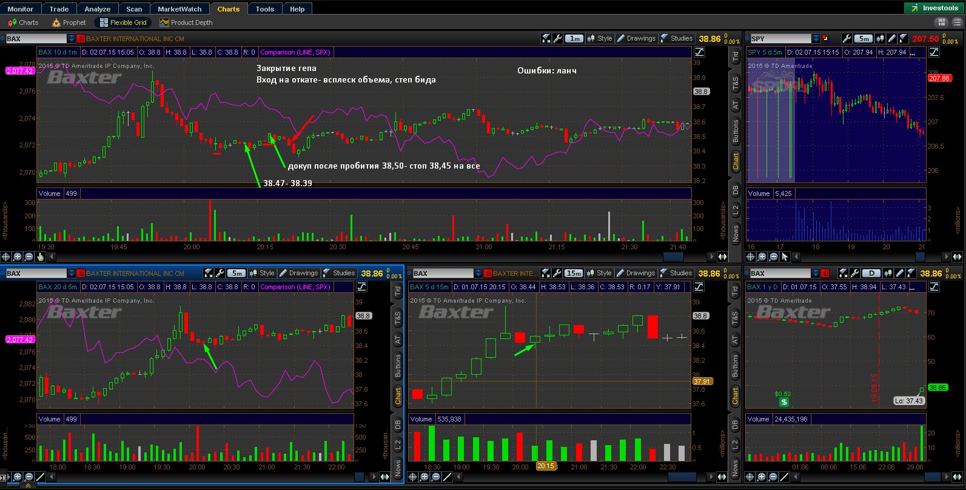Open Style menu on BAX 5m chart

(x=262, y=273)
